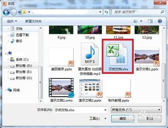
Task: Click the file list vertical scrollbar thumb
Action: 164,81
